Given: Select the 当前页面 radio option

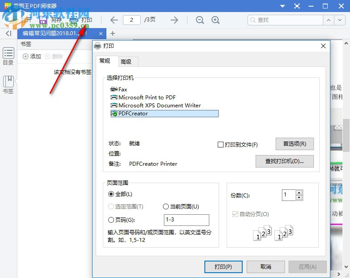Looking at the screenshot, I should [x=166, y=207].
